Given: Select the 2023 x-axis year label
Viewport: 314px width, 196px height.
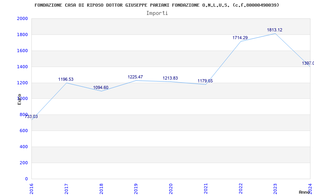Looking at the screenshot, I should pos(276,189).
